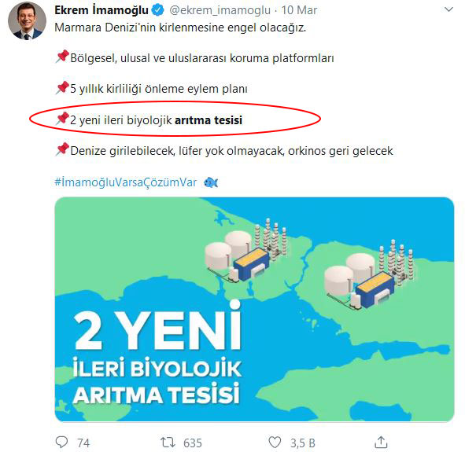This screenshot has height=452, width=465.
Task: View the 635 retweets count
Action: [193, 443]
